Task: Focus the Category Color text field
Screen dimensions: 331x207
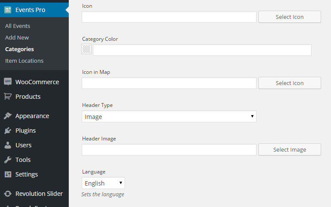Action: (x=202, y=50)
